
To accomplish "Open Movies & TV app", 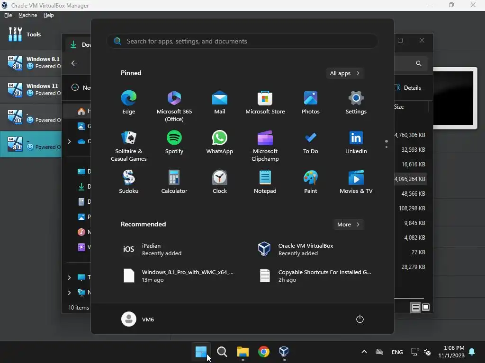I will click(x=356, y=182).
